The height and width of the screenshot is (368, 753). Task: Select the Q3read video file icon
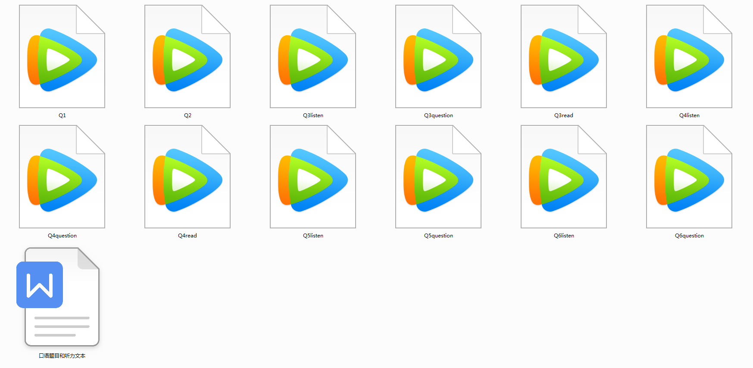pyautogui.click(x=564, y=57)
